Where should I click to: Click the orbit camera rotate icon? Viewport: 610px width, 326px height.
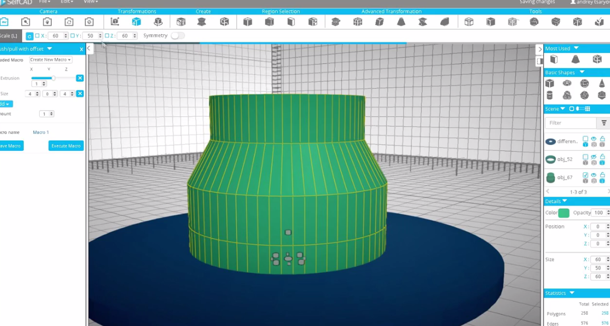tap(69, 22)
